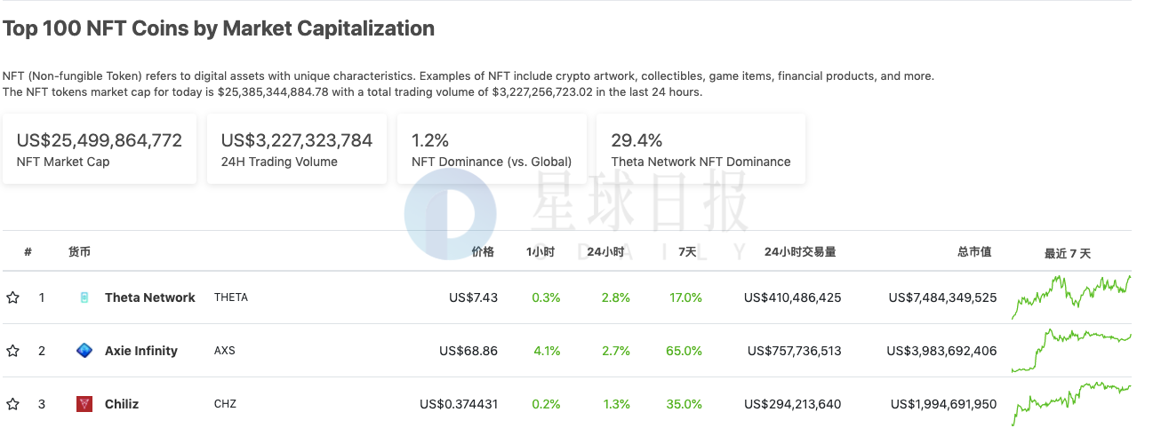Screen dimensions: 1153x428
Task: Sort table by 价格 column header
Action: (x=483, y=252)
